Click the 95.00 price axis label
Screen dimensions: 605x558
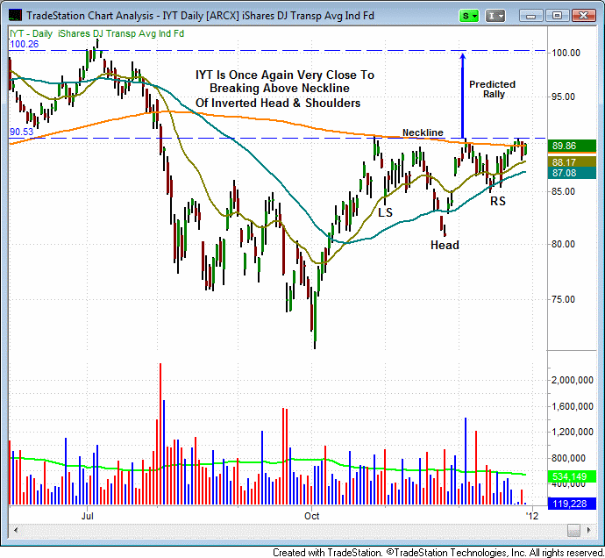click(563, 97)
